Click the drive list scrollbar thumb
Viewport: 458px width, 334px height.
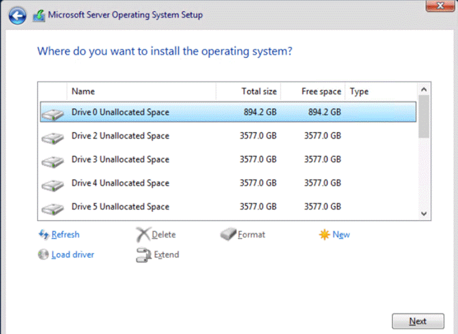pos(424,117)
